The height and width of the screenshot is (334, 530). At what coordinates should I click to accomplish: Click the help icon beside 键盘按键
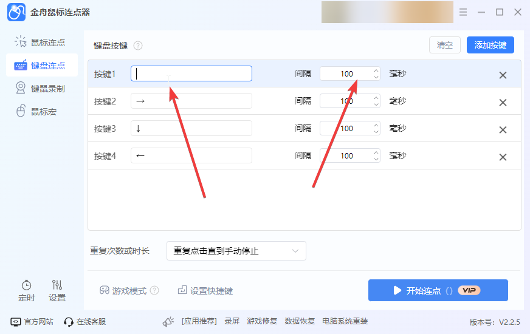(138, 46)
